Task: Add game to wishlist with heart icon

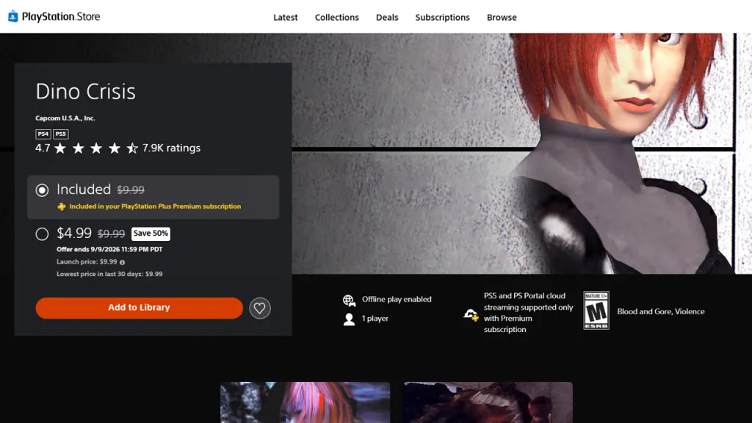Action: 259,308
